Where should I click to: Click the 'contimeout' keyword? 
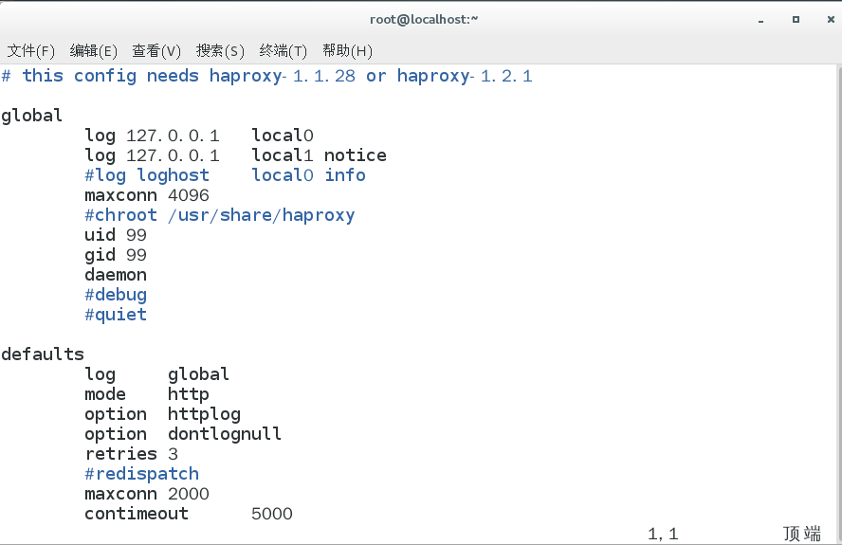[x=137, y=514]
